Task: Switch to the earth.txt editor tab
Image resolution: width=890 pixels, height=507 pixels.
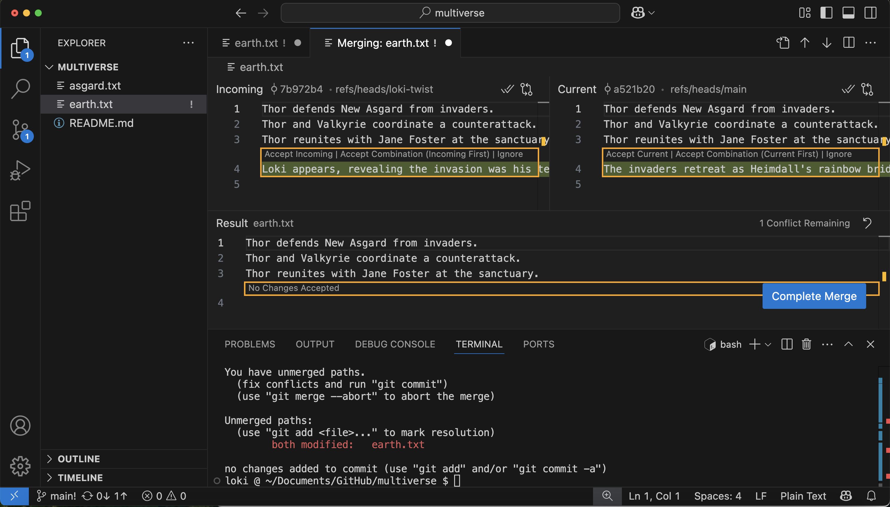Action: (259, 43)
